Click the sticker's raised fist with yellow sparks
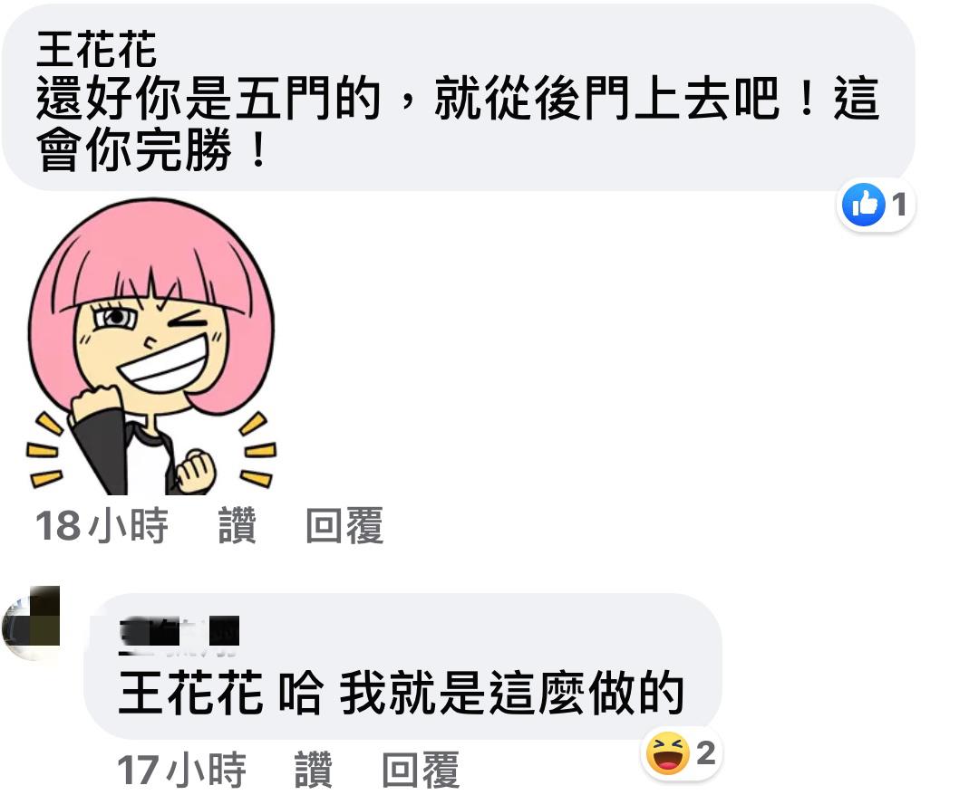969x795 pixels. pos(197,472)
